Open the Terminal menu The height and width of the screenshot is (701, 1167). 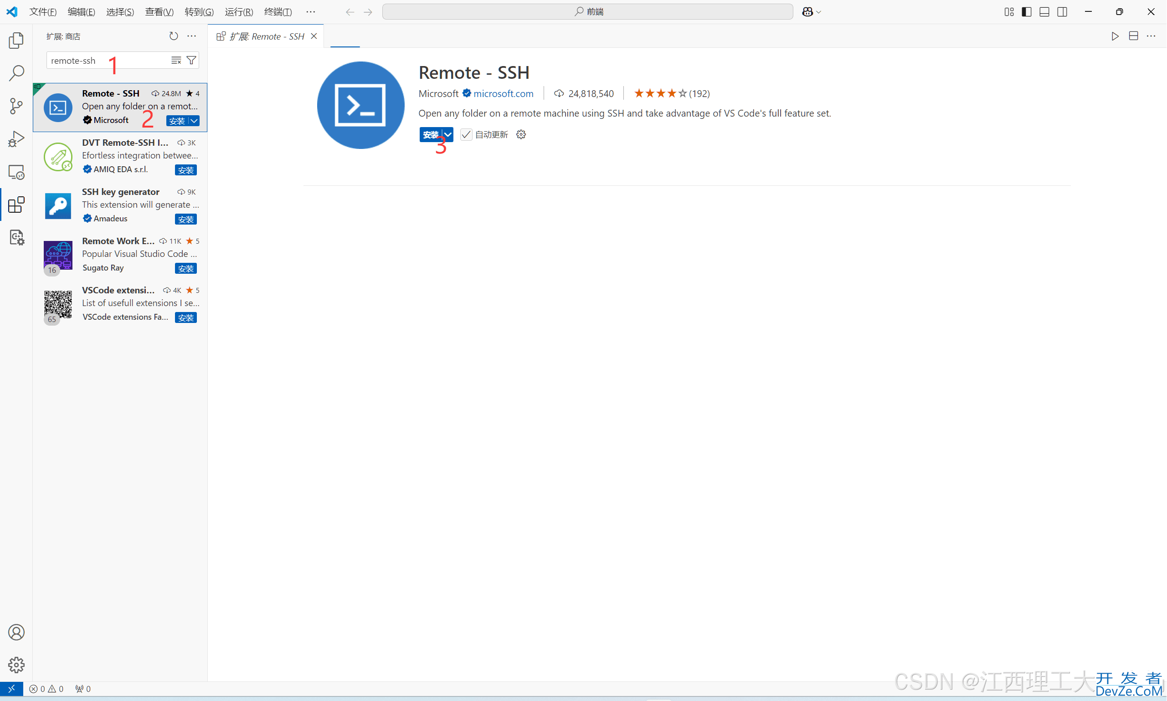pos(278,12)
